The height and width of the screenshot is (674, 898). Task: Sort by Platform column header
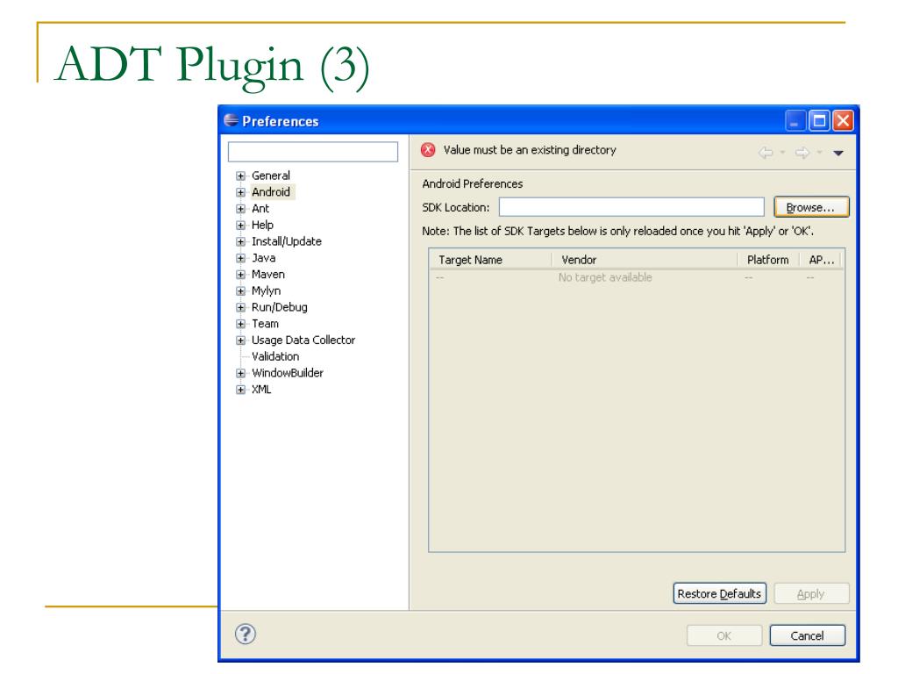768,260
